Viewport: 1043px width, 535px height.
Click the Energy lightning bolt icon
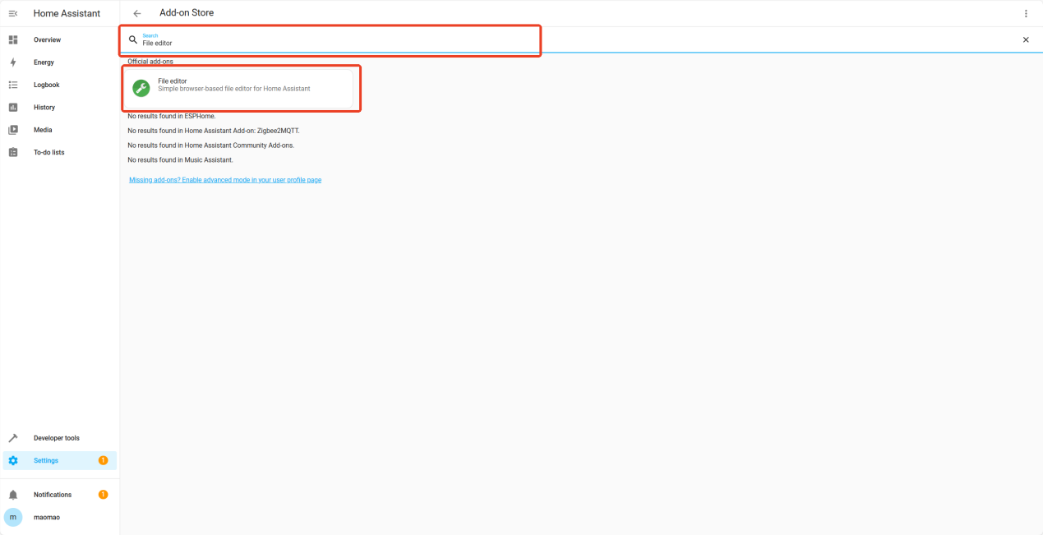pos(13,62)
